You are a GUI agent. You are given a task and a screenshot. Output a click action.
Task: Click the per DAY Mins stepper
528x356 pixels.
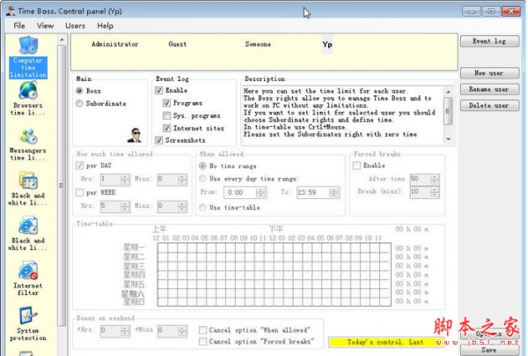click(182, 180)
